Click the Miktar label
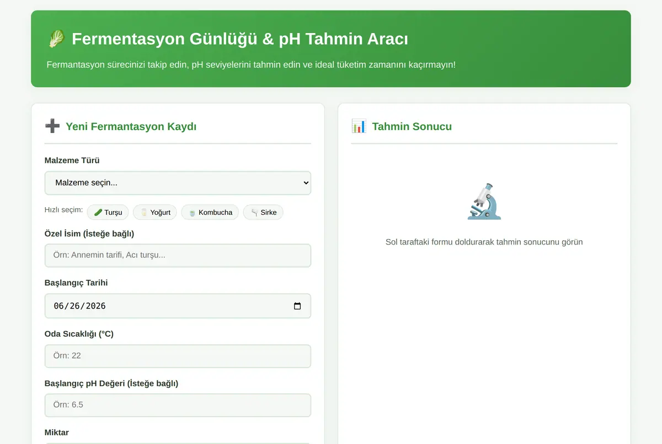The height and width of the screenshot is (444, 662). [57, 432]
